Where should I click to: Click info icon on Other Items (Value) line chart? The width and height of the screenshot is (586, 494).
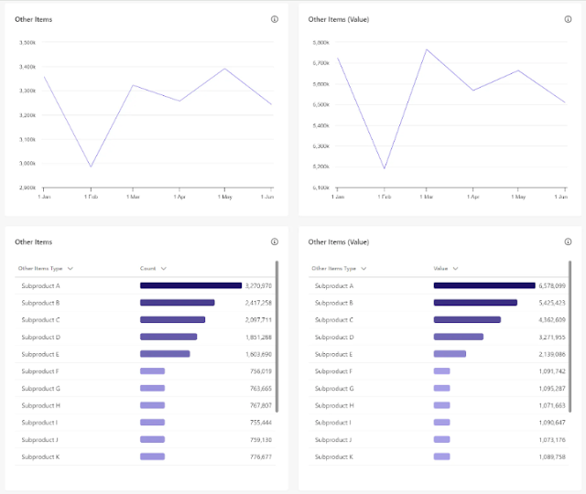[x=568, y=19]
